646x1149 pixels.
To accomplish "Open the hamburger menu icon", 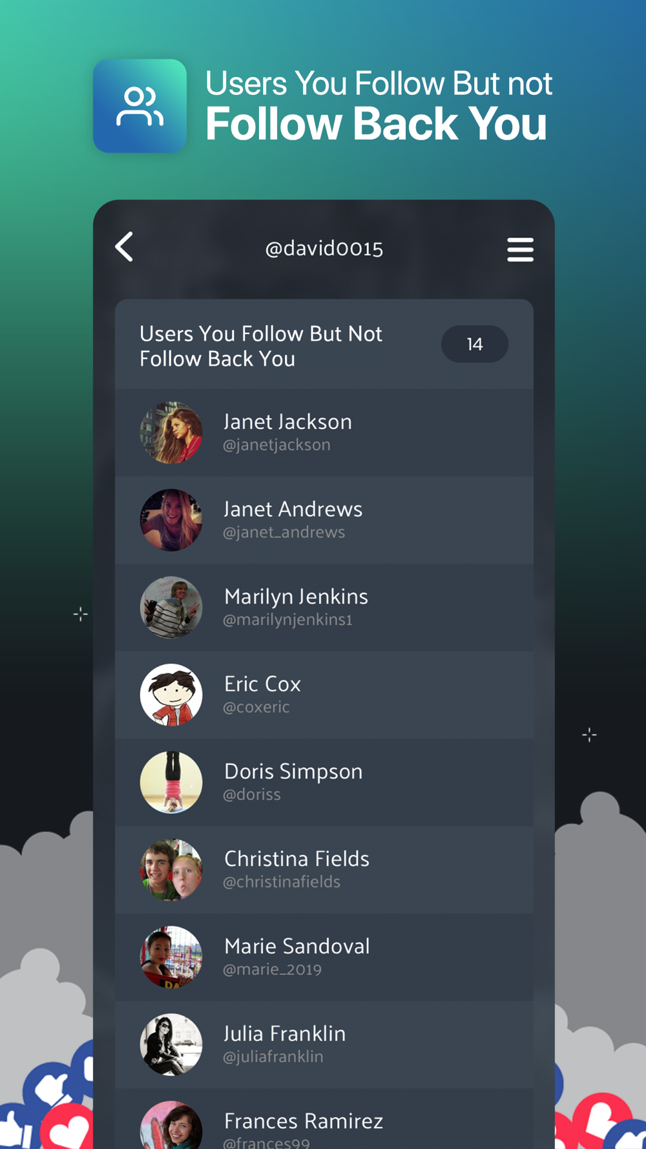I will tap(520, 249).
